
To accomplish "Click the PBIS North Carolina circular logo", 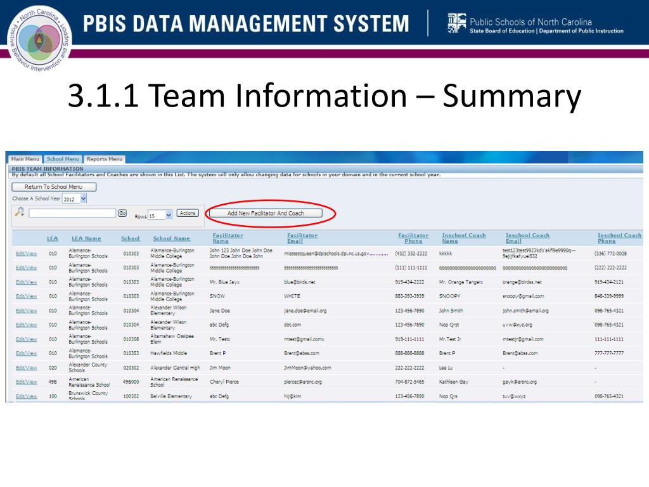I will click(x=40, y=39).
